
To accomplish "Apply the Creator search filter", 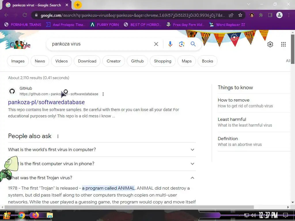I will click(114, 61).
